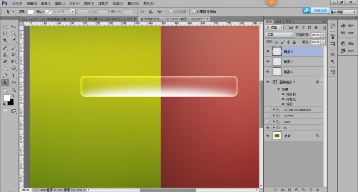
Task: Hide the 椭圆 6 layer
Action: [268, 72]
